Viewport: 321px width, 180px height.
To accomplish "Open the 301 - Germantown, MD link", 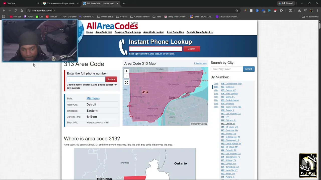I will coord(231,84).
